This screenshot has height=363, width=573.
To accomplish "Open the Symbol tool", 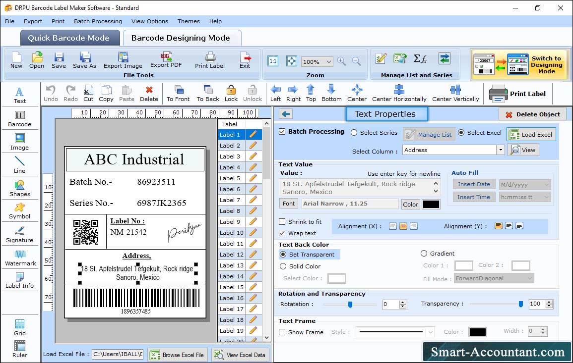I will 20,211.
